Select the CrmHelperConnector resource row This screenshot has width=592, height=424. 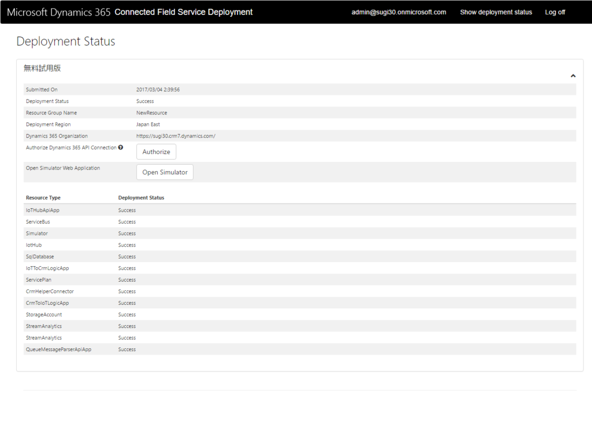300,292
